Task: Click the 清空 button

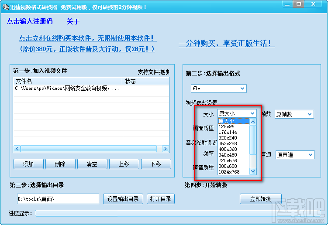Action: [92, 164]
